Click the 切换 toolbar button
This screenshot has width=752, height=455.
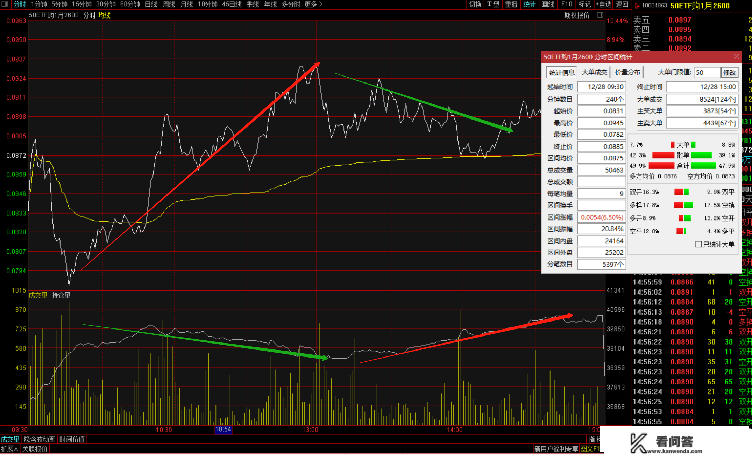[x=475, y=4]
